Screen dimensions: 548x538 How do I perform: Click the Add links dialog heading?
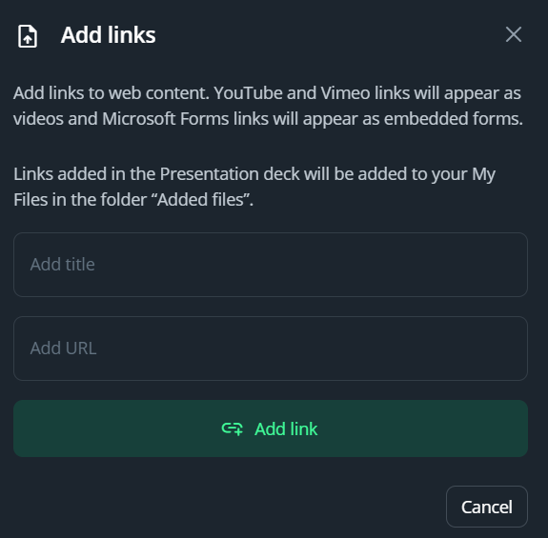(109, 35)
